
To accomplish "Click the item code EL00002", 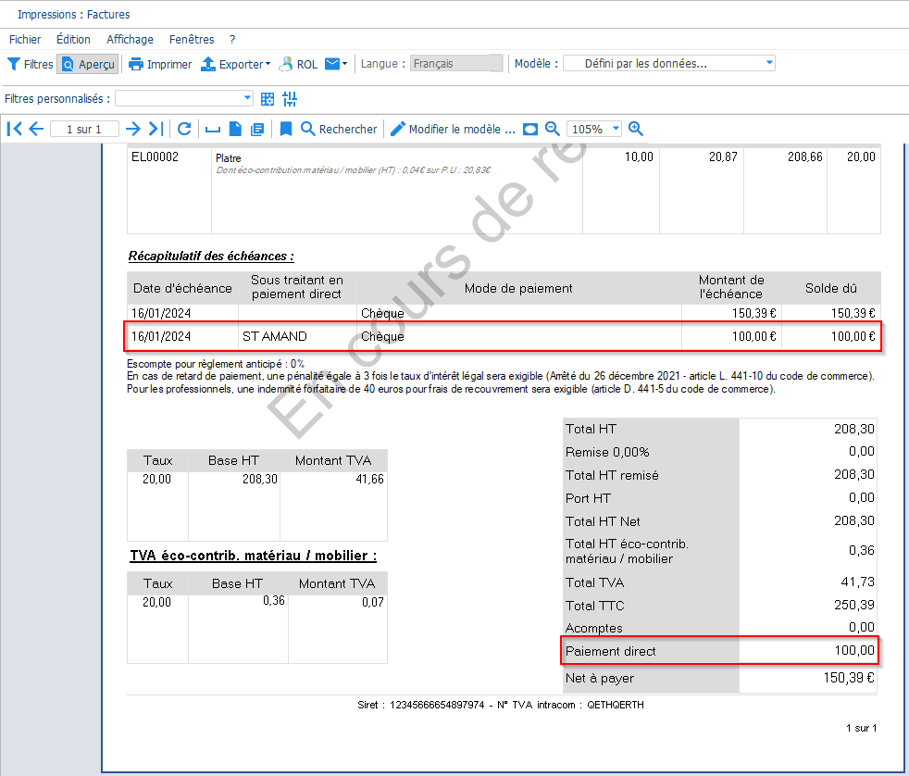I will pyautogui.click(x=155, y=156).
